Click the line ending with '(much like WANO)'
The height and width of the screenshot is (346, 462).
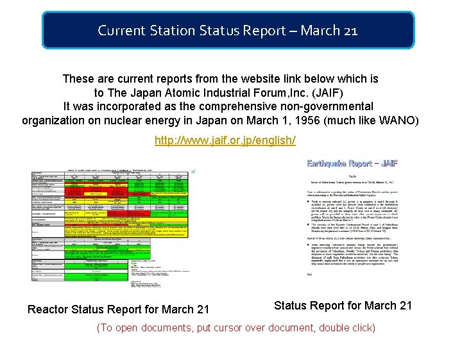pyautogui.click(x=220, y=120)
